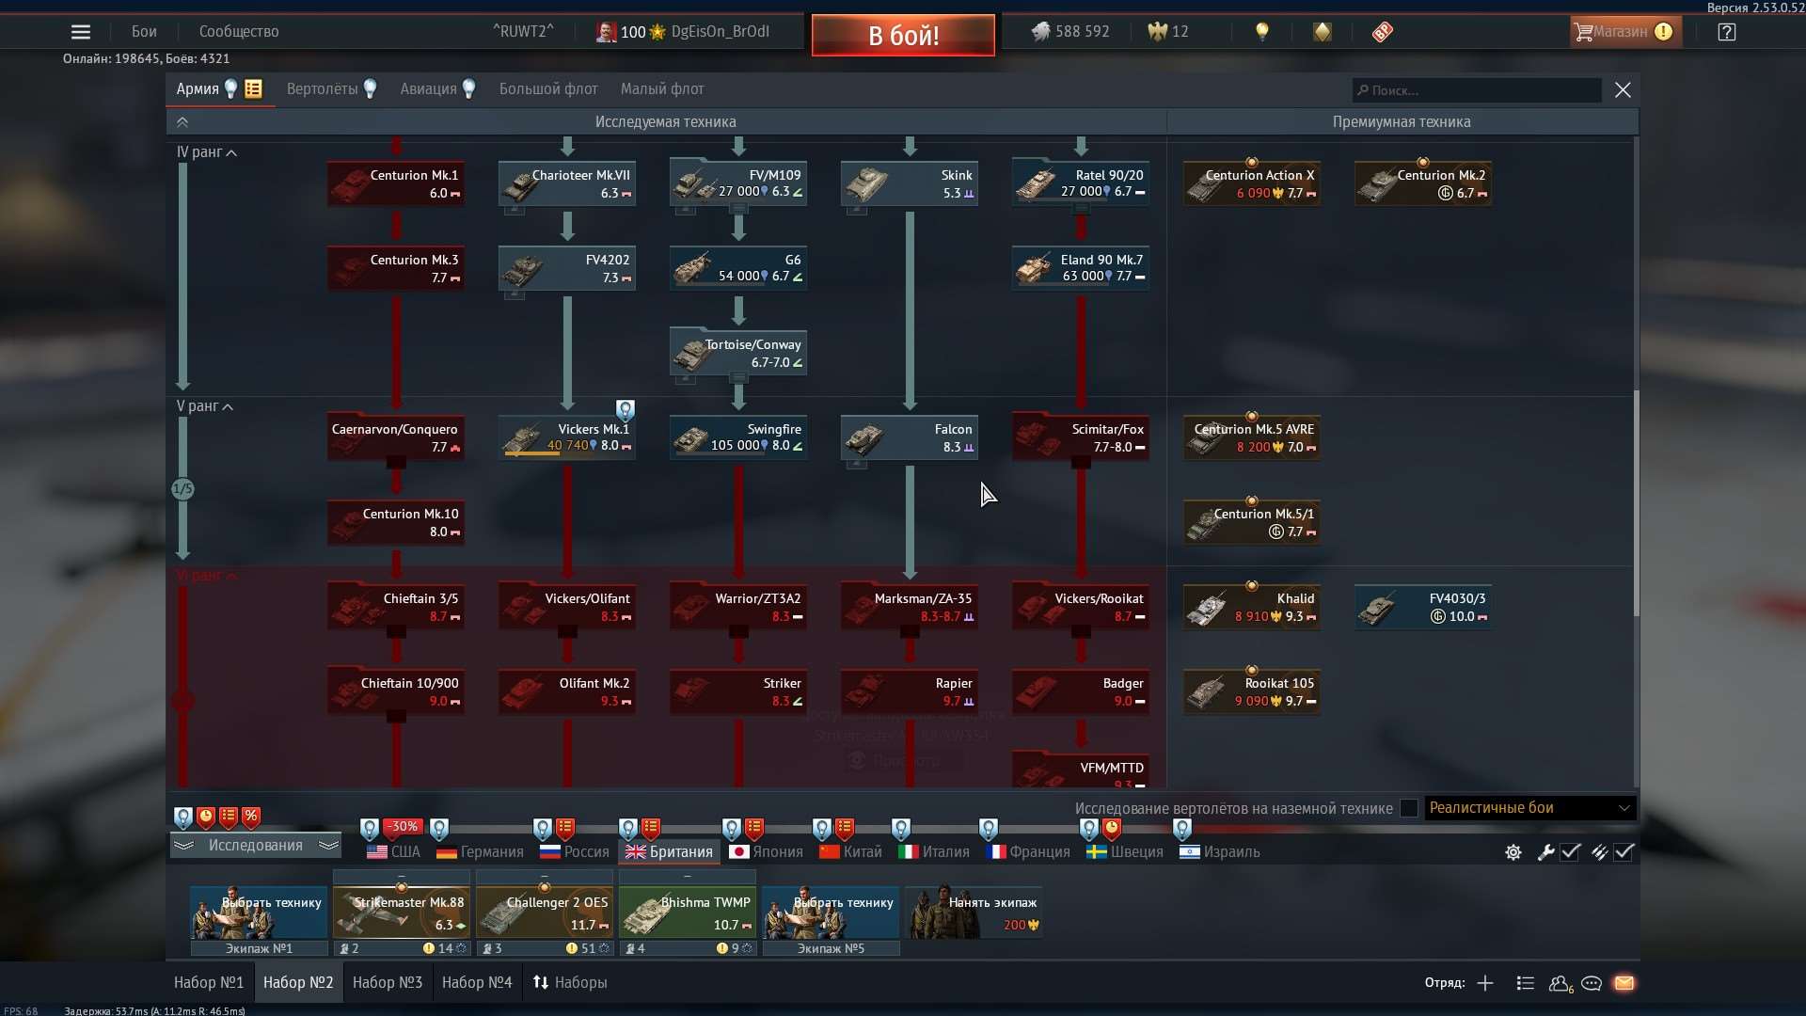Open the gear settings icon near checkboxes
This screenshot has height=1016, width=1806.
(1513, 852)
